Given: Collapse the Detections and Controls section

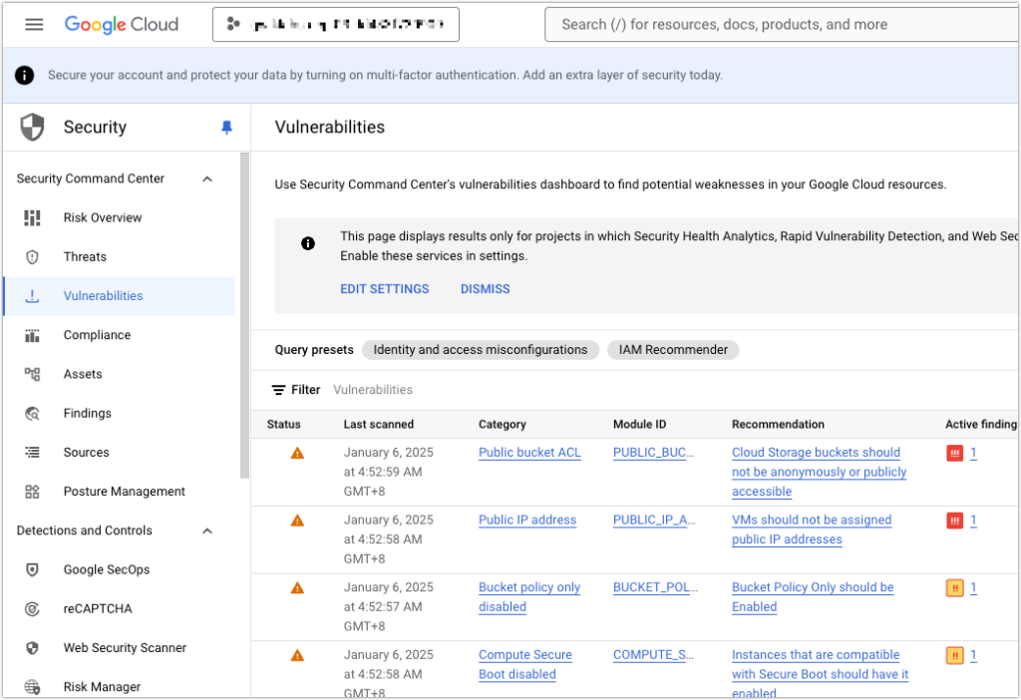Looking at the screenshot, I should (207, 530).
